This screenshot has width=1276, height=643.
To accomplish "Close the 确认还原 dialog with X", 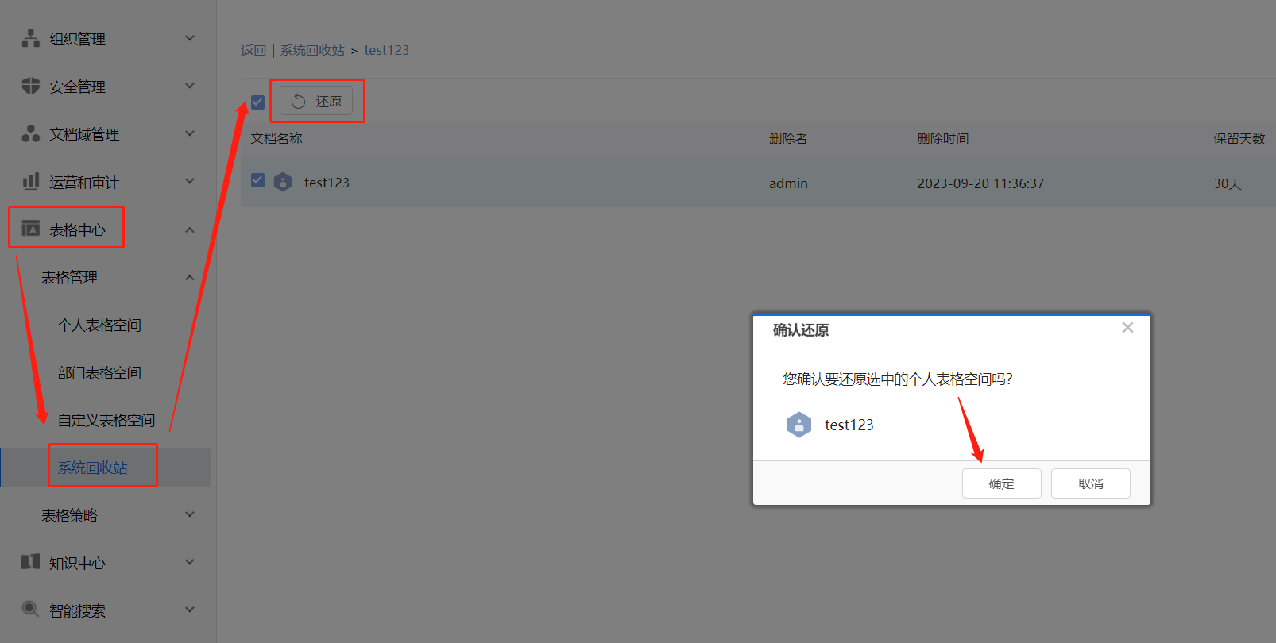I will [1127, 328].
